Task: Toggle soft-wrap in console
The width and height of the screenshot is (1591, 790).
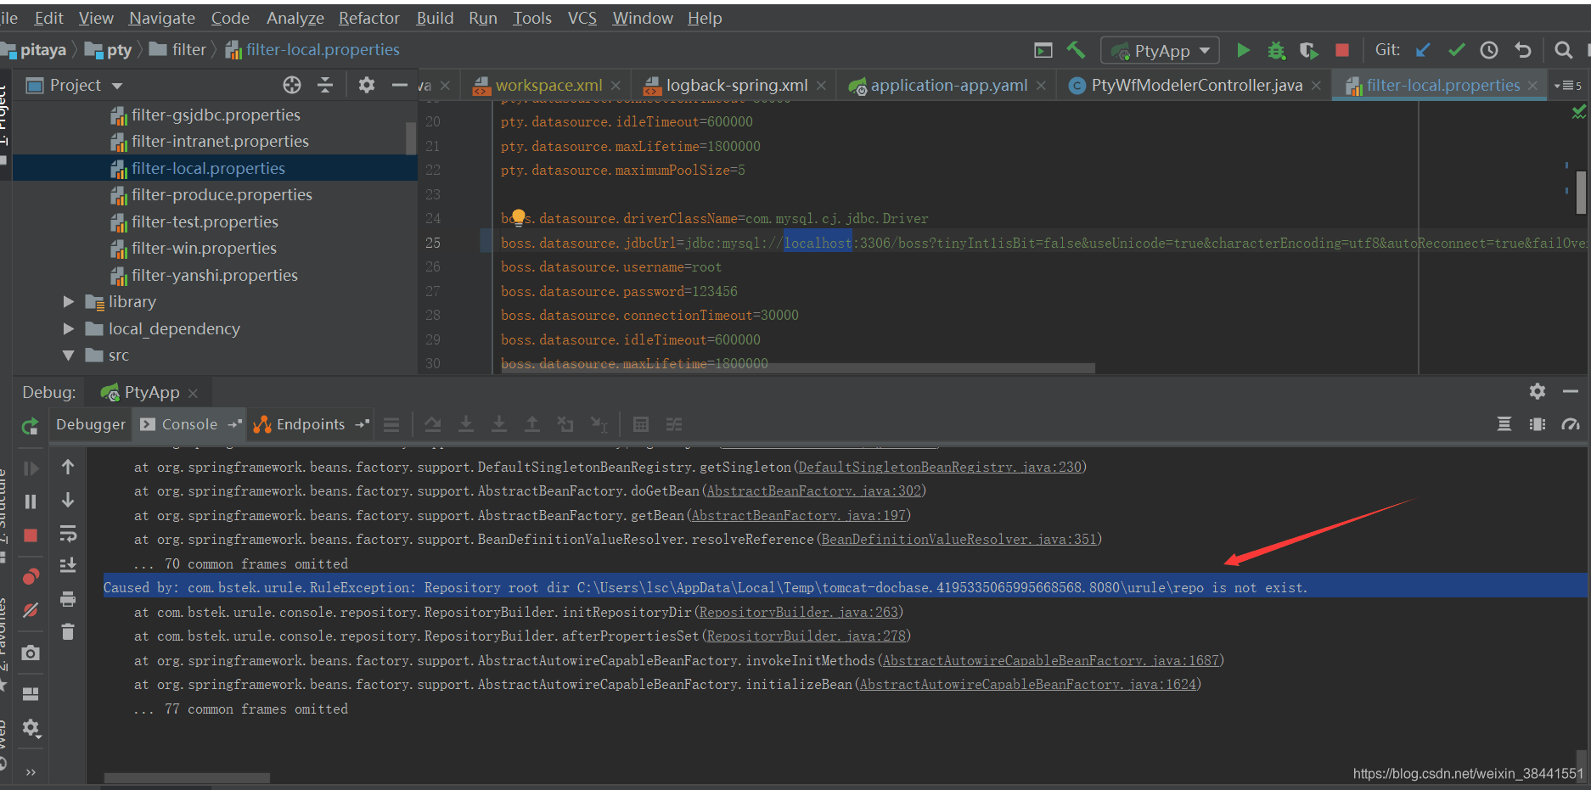Action: tap(68, 533)
